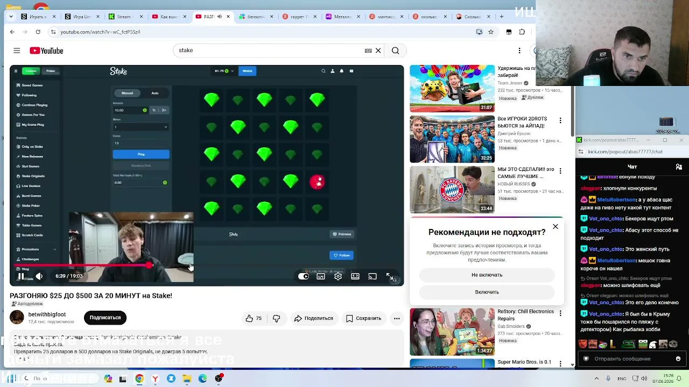Open Yandex Browser from the taskbar
689x387 pixels.
155,379
